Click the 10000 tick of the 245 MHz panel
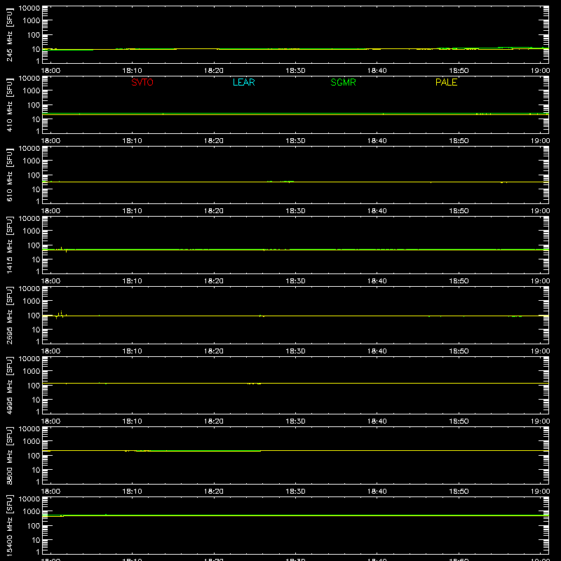The image size is (561, 561). coord(29,8)
